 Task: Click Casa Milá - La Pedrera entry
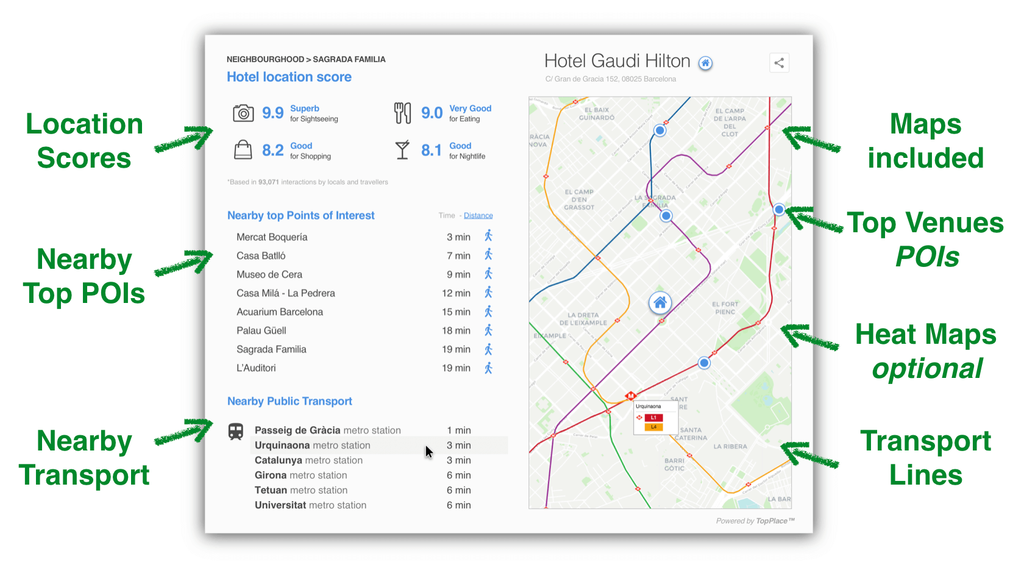(286, 293)
